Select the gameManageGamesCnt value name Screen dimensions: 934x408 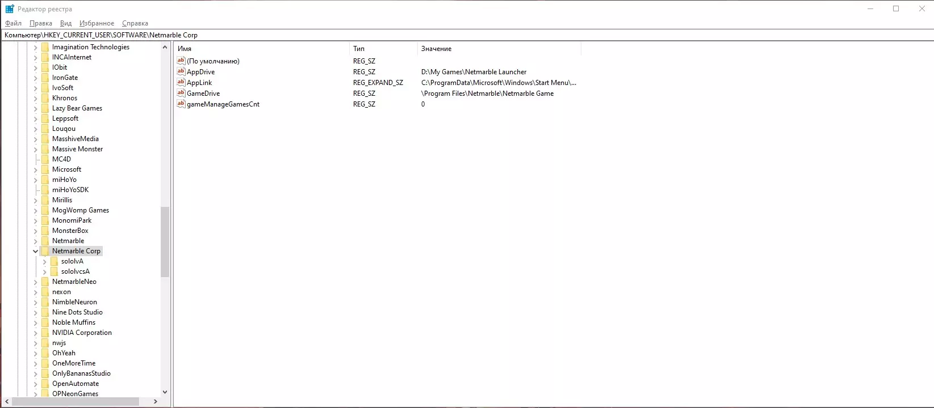click(x=223, y=104)
